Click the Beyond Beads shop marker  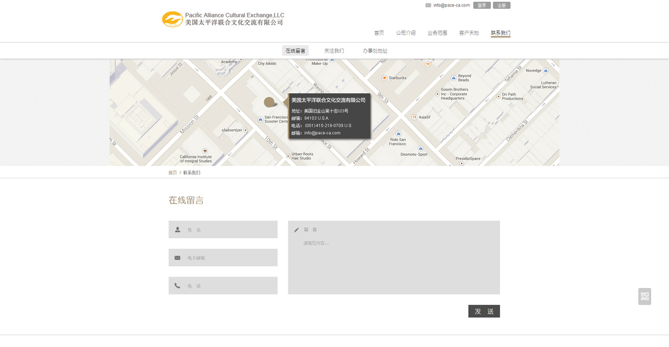tap(454, 78)
